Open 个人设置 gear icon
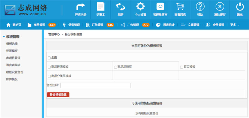 tap(140, 7)
